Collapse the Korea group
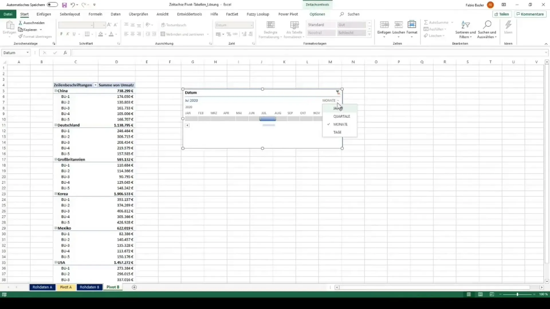Viewport: 550px width, 309px height. (56, 194)
